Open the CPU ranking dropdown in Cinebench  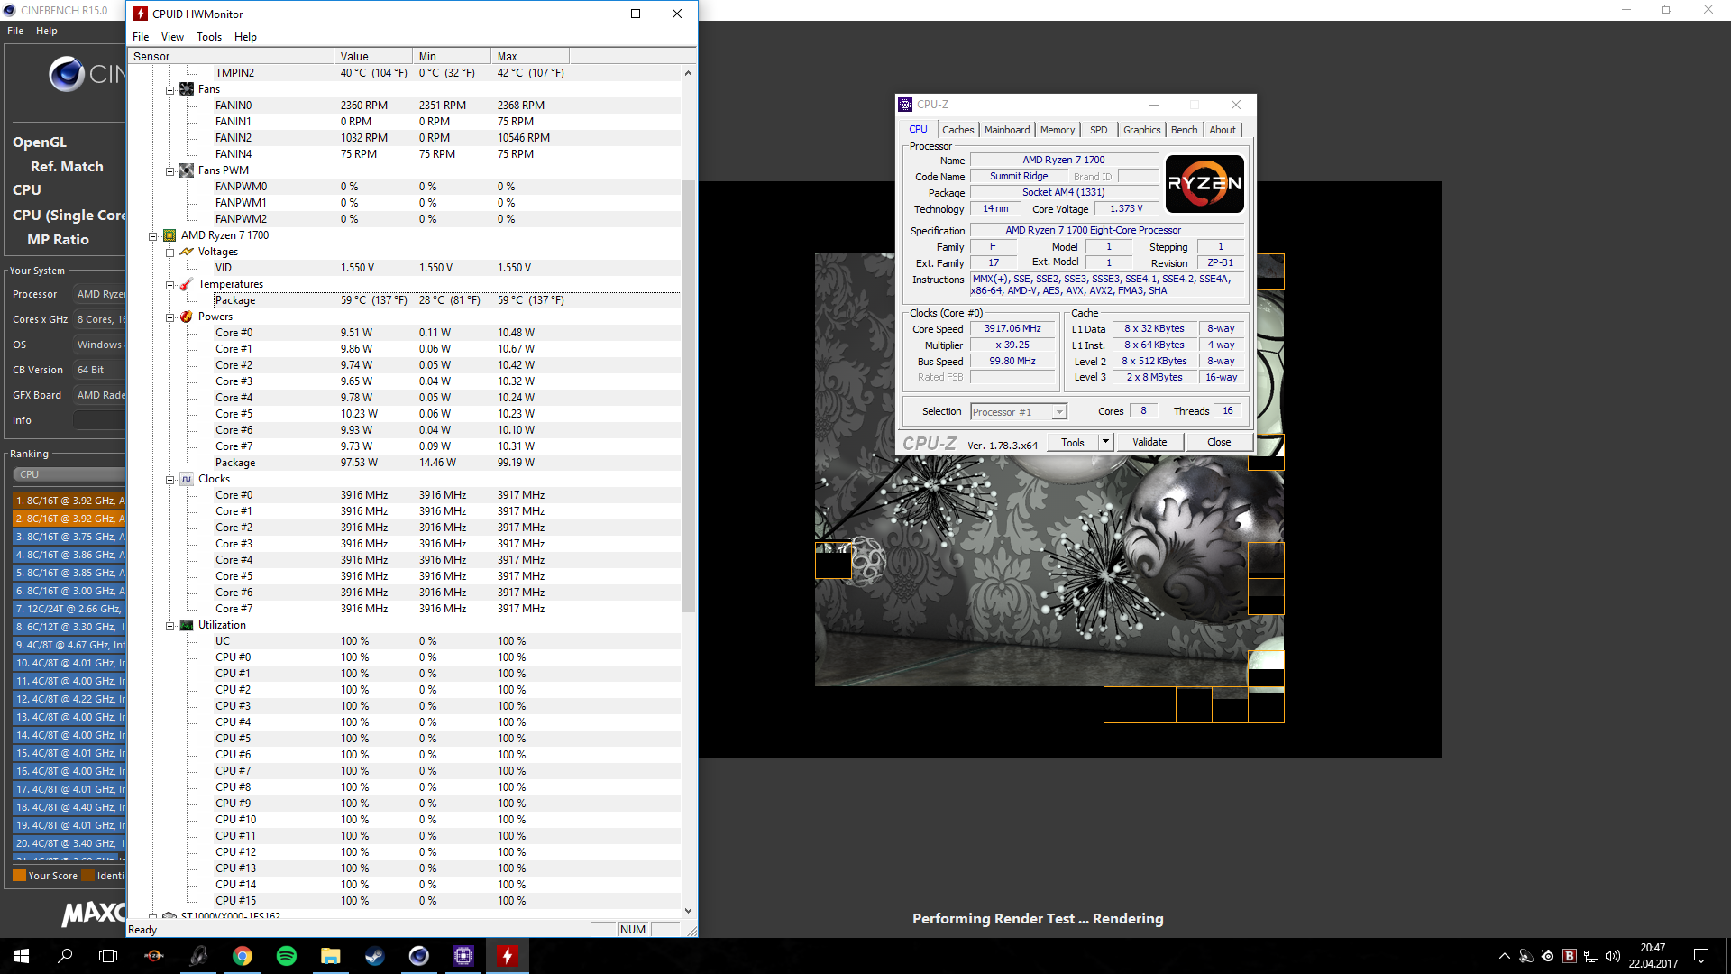(69, 474)
